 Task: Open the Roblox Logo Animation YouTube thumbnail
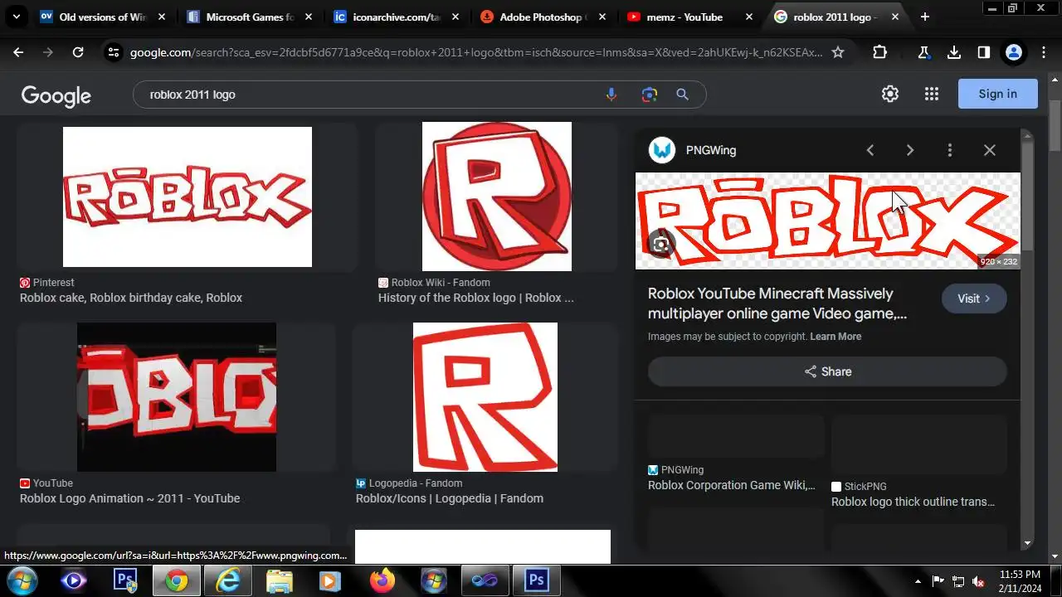(177, 397)
